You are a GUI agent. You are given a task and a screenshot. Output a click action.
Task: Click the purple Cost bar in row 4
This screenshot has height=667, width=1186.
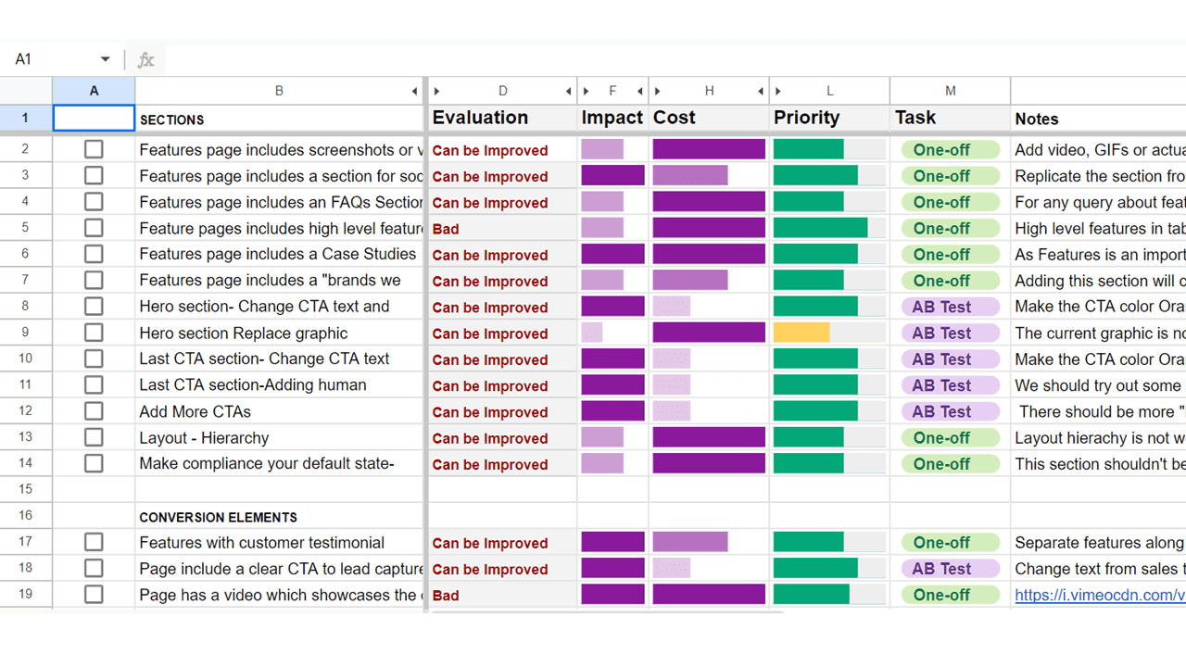coord(709,202)
